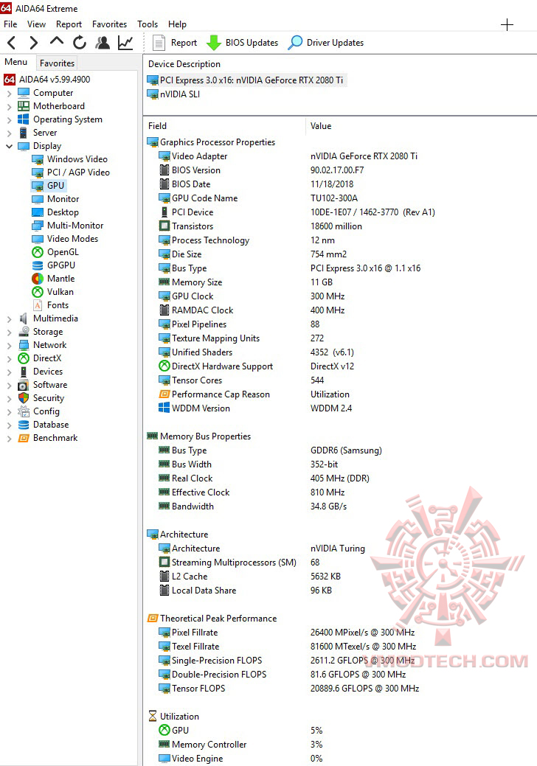The image size is (537, 766).
Task: Click the Refresh toolbar icon
Action: pyautogui.click(x=80, y=43)
